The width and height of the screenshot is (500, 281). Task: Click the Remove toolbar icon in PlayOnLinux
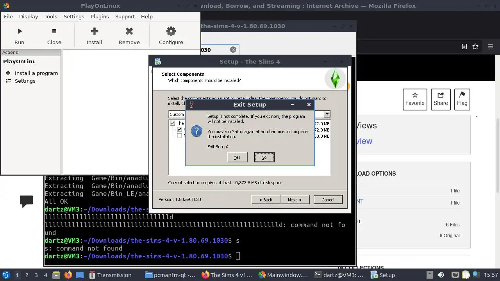coord(129,31)
